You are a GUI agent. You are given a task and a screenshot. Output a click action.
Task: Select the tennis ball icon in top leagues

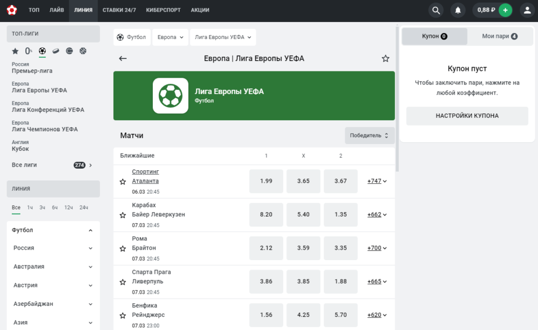(69, 51)
